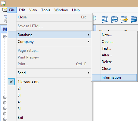The height and width of the screenshot is (121, 138).
Task: Open the Tools menu
Action: pos(45,10)
